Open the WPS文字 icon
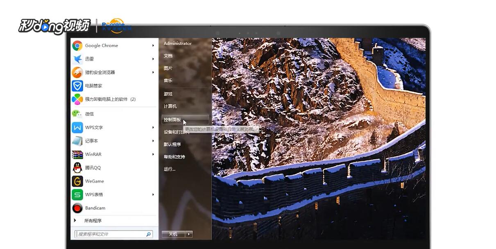 pos(77,128)
